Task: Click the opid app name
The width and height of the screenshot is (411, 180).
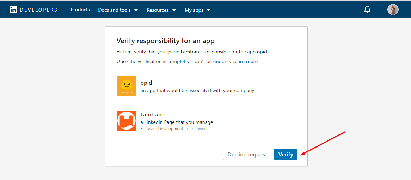Action: pyautogui.click(x=146, y=83)
